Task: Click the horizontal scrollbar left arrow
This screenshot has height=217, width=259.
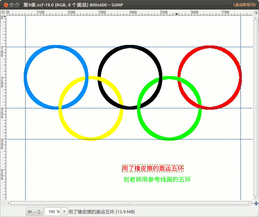Action: (8, 203)
